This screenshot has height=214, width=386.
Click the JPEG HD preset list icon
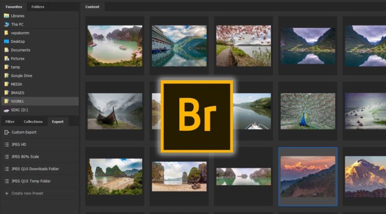6,145
